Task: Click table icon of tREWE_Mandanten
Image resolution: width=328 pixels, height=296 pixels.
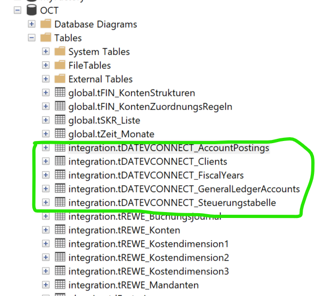Action: click(x=60, y=284)
